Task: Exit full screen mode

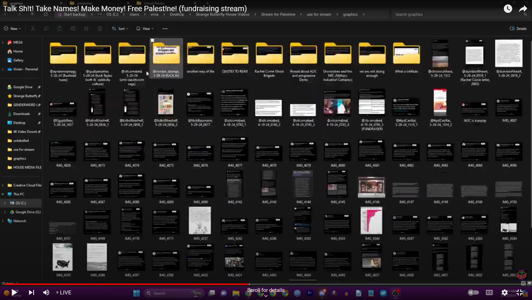Action: [519, 292]
